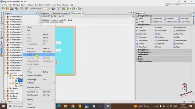Collapse the Swing Containers palette category
Screen dimensions: 195x109
(137, 16)
